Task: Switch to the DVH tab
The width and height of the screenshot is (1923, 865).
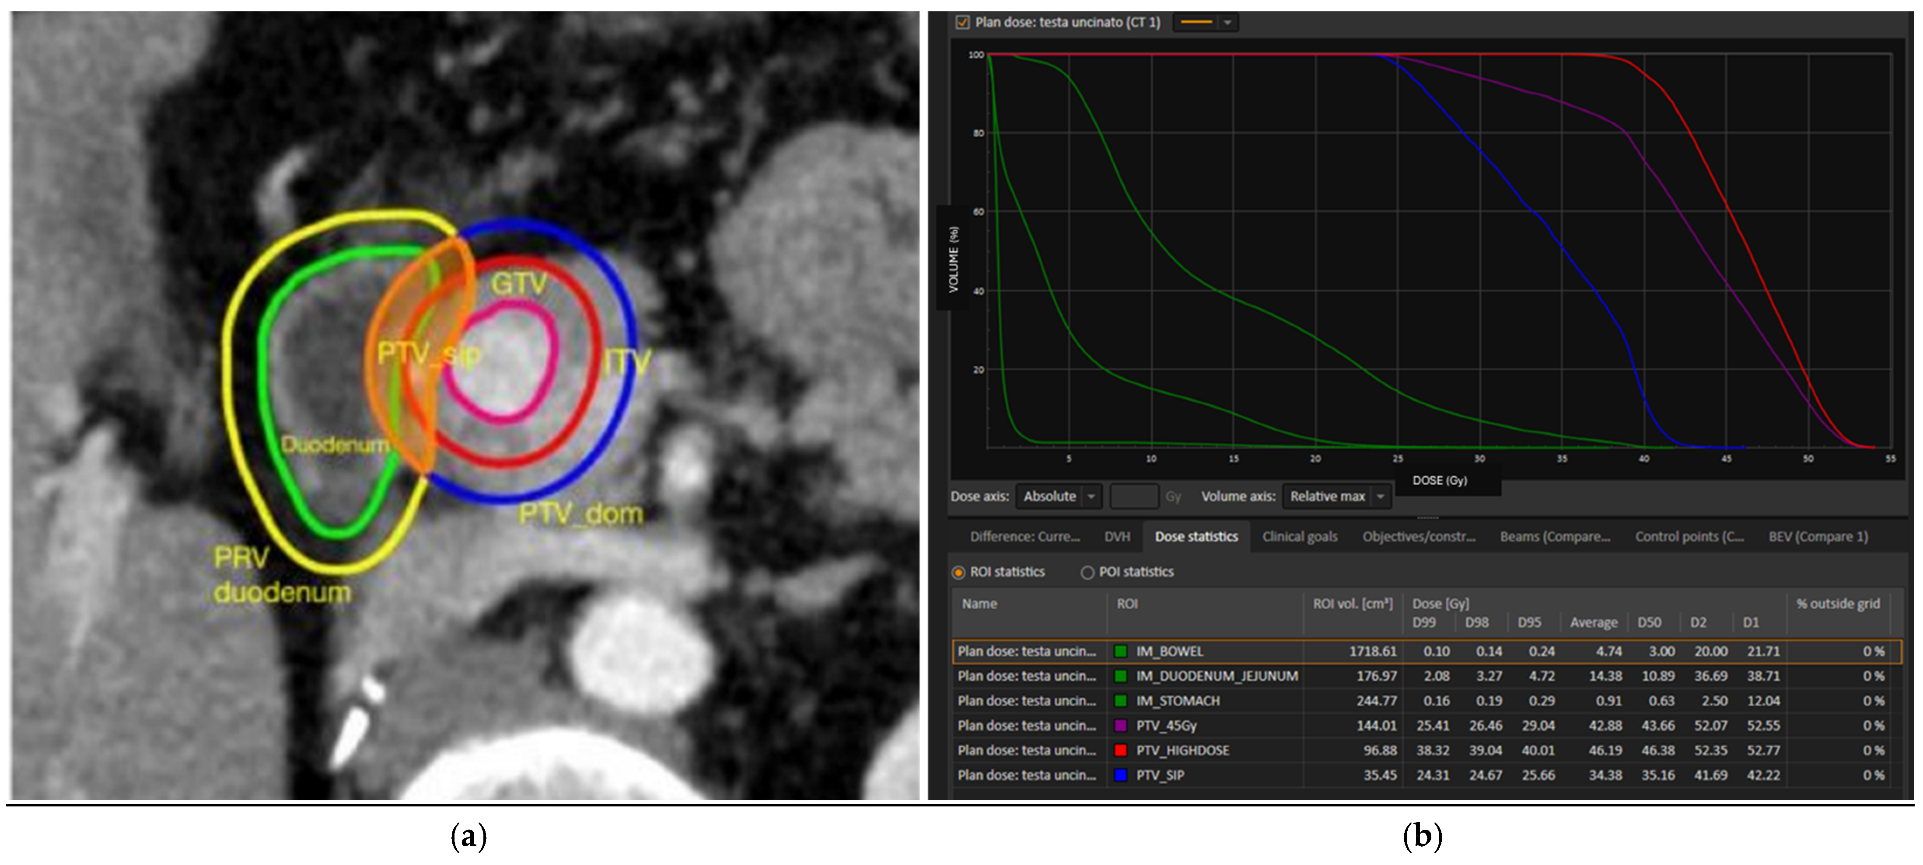Action: (1117, 536)
